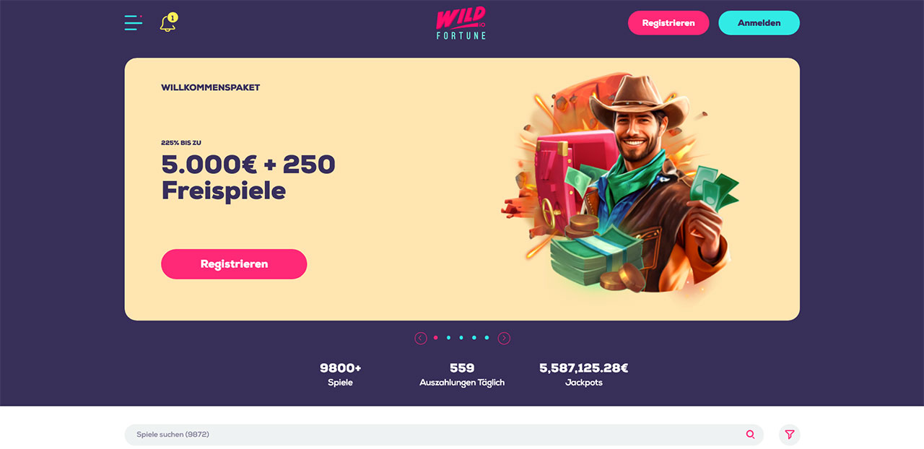The width and height of the screenshot is (924, 449).
Task: Click the Jackpots total amount
Action: (584, 368)
